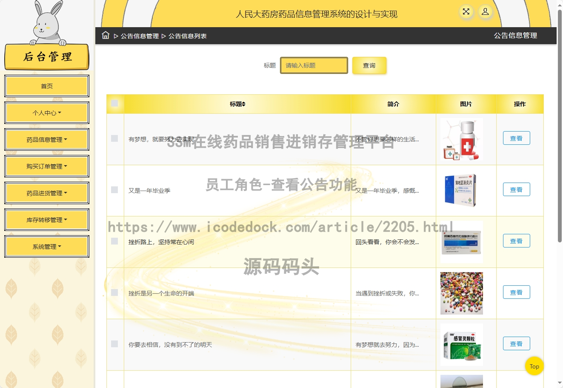Click 公告信息管理 in the breadcrumb

(140, 36)
